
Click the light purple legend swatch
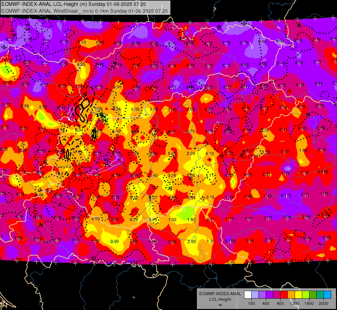click(262, 294)
